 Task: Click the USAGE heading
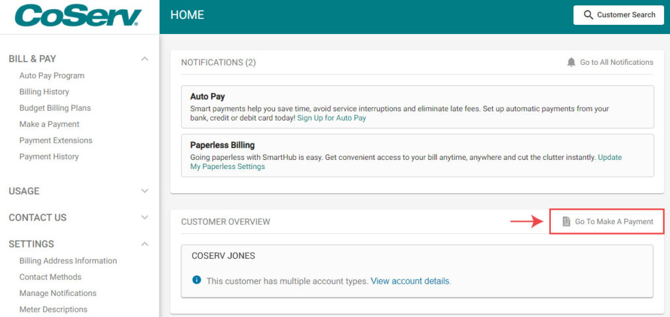tap(24, 191)
